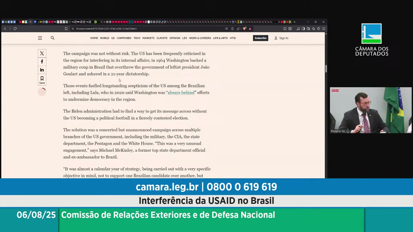
Task: Open the FT site search
Action: 53,38
